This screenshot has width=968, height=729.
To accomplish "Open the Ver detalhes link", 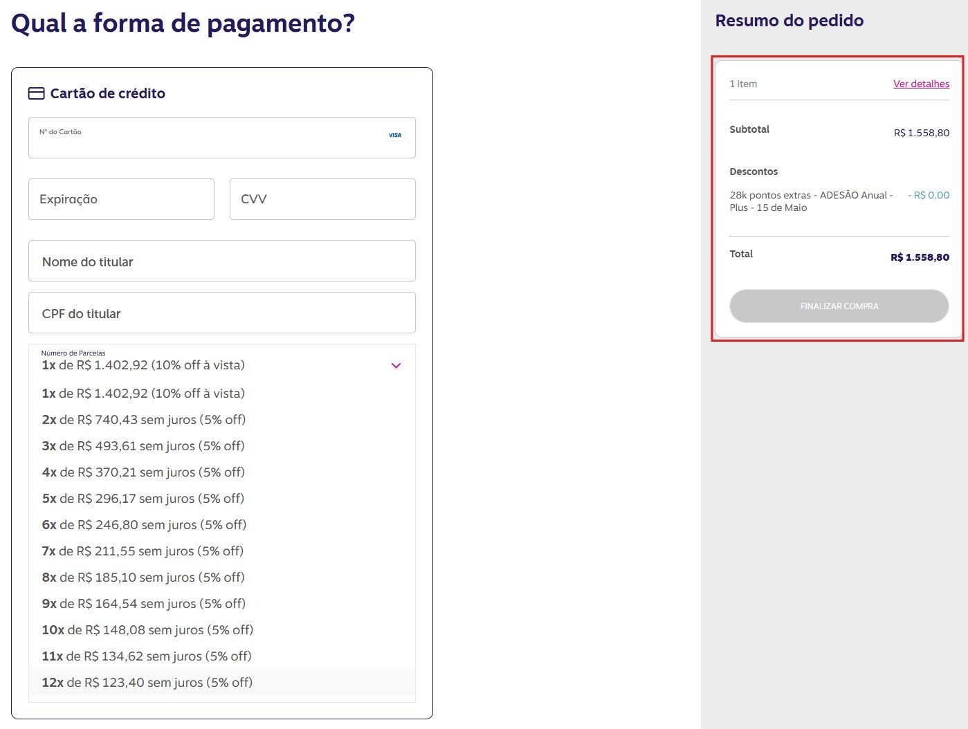I will click(921, 84).
